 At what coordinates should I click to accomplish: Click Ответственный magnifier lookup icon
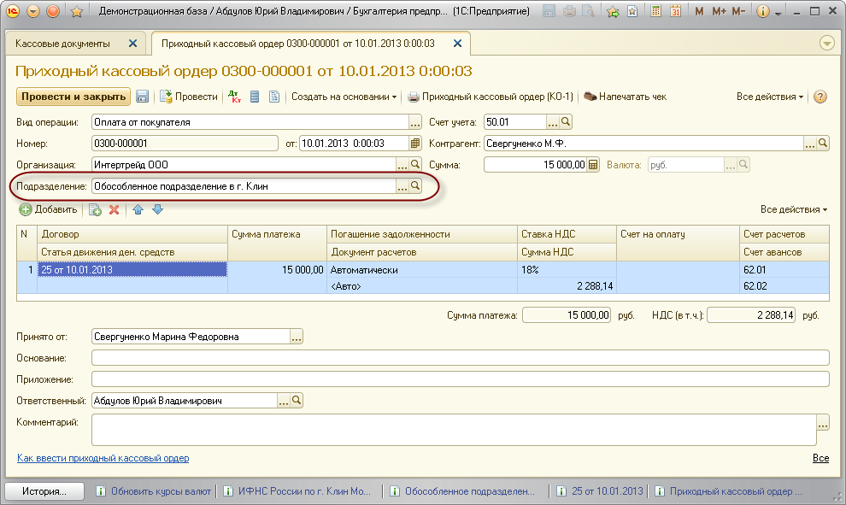[x=297, y=401]
